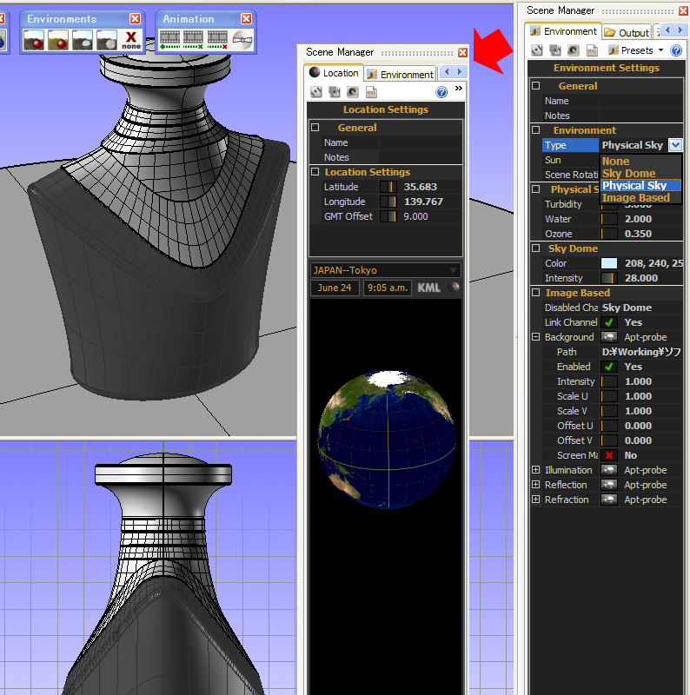This screenshot has height=695, width=690.
Task: Click the "none" icon in Environments toolbar
Action: coord(131,40)
